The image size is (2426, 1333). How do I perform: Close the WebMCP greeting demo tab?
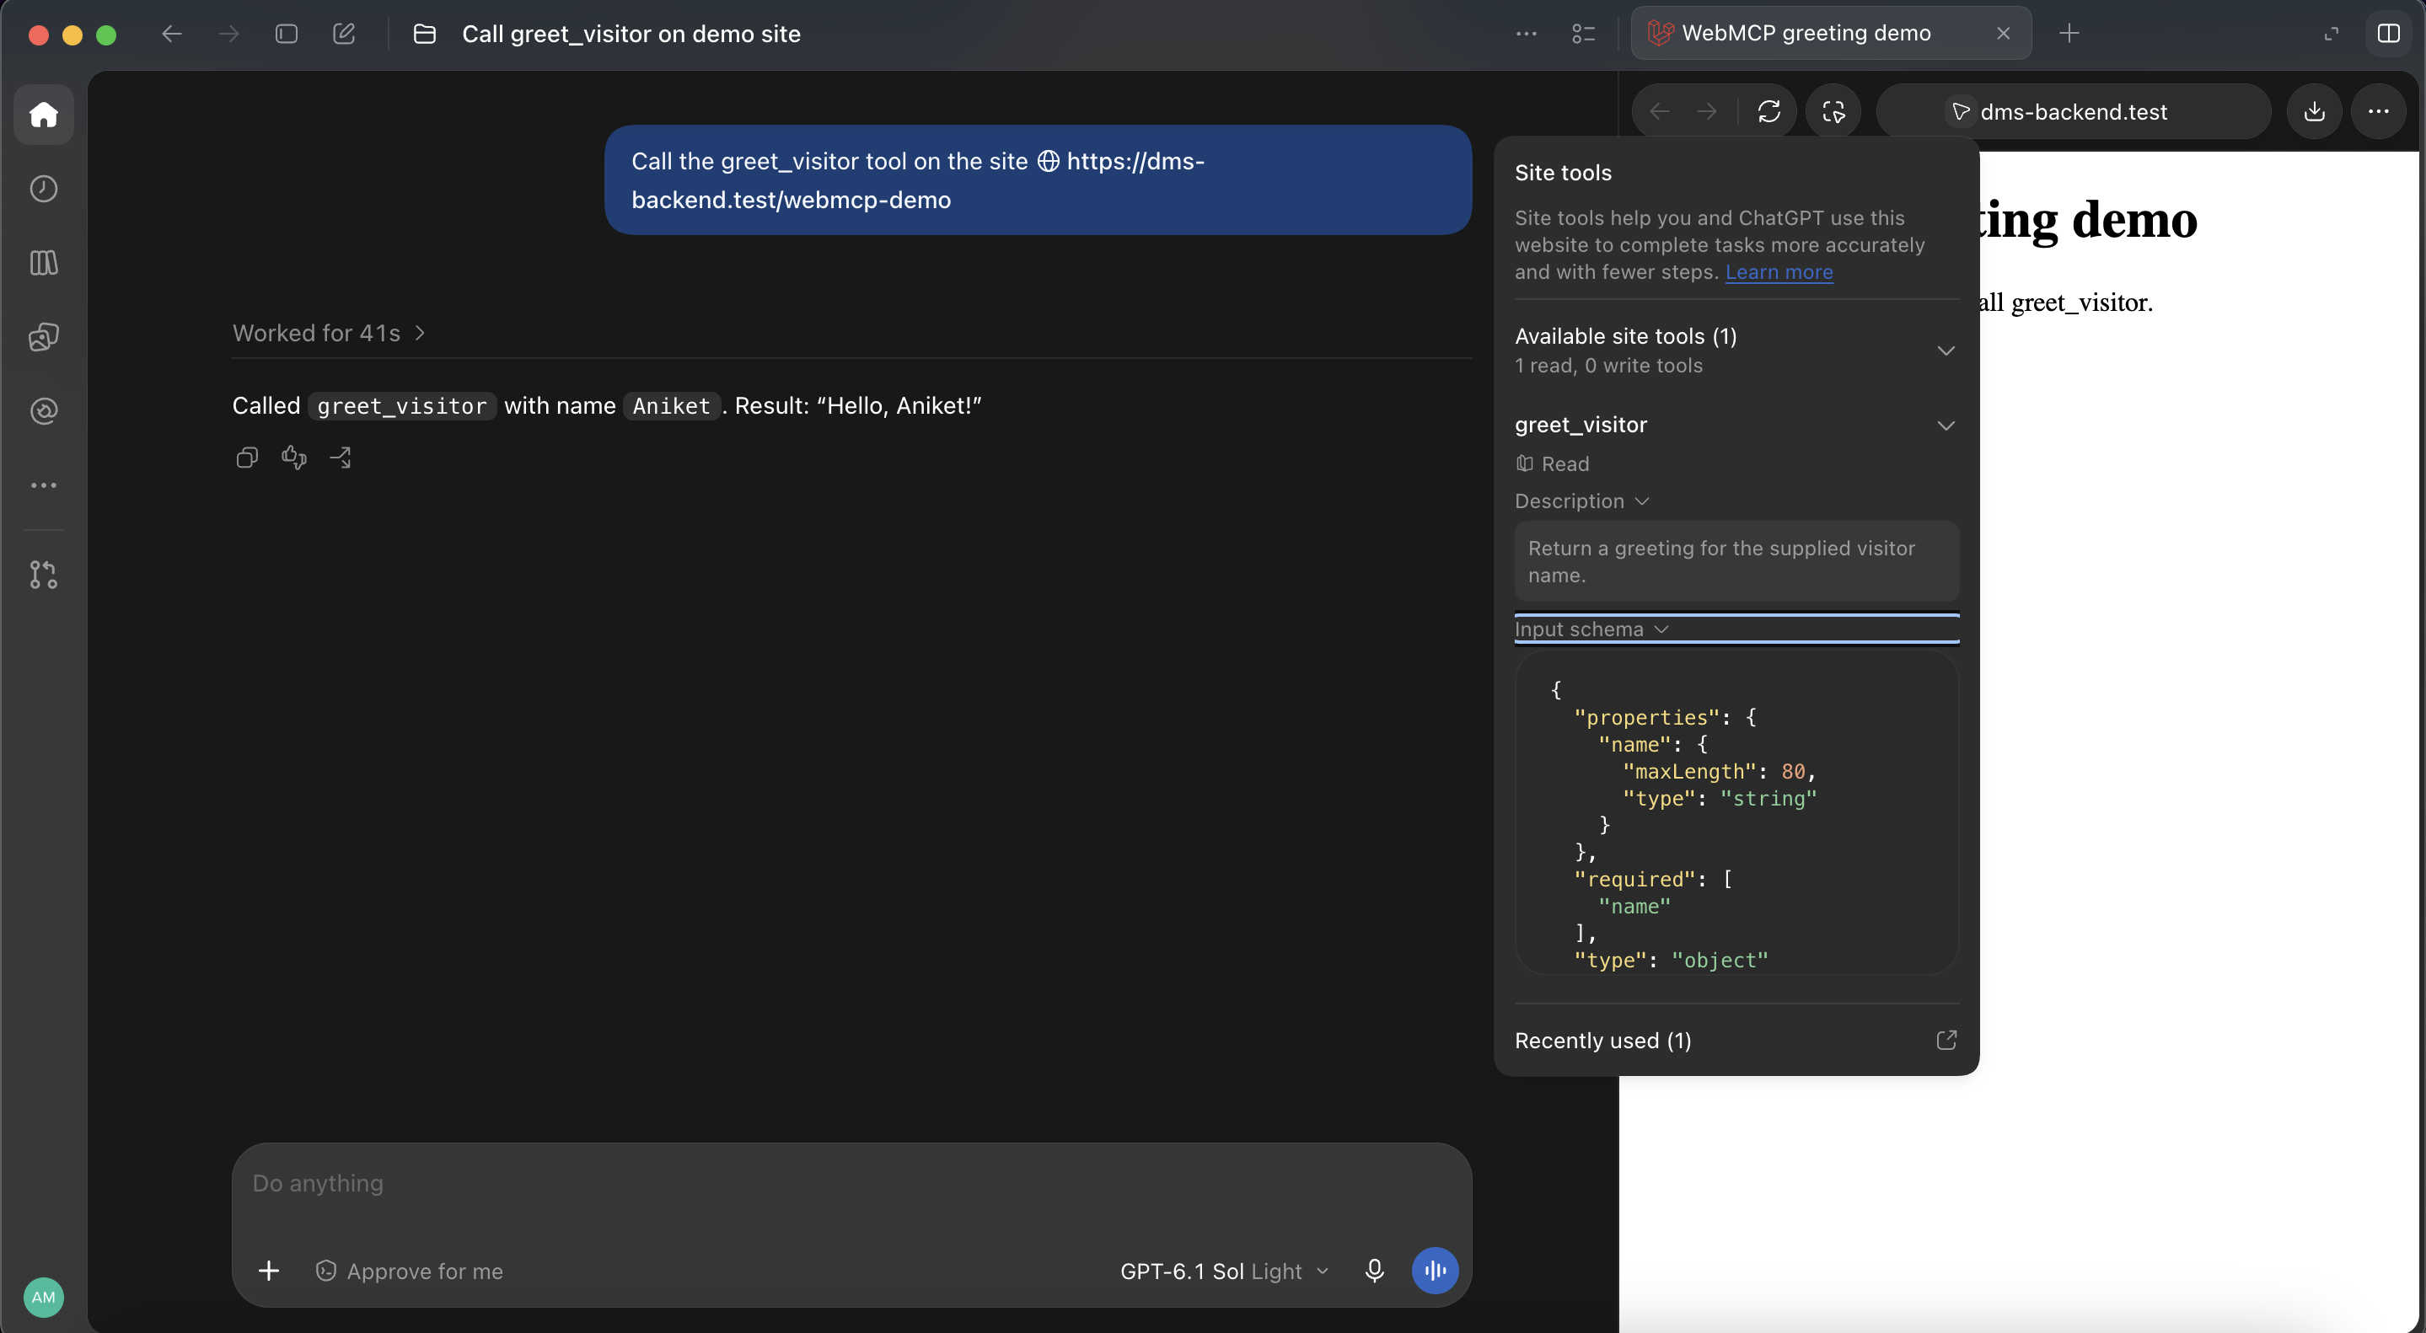pyautogui.click(x=2003, y=34)
